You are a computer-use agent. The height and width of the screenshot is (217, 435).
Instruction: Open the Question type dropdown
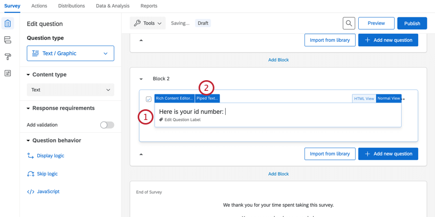point(70,53)
